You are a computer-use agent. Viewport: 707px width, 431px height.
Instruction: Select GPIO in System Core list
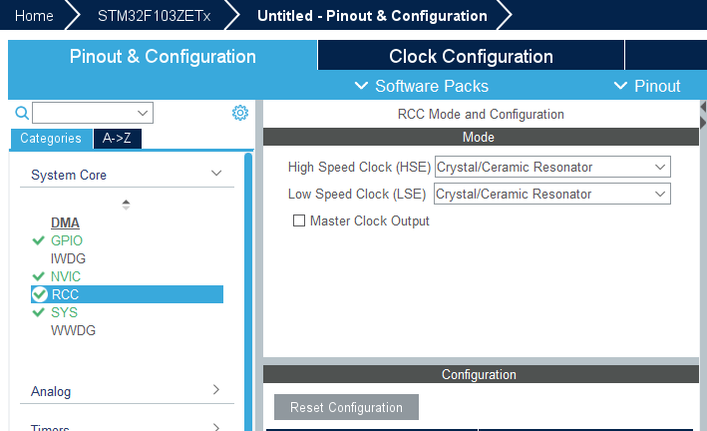(x=67, y=240)
